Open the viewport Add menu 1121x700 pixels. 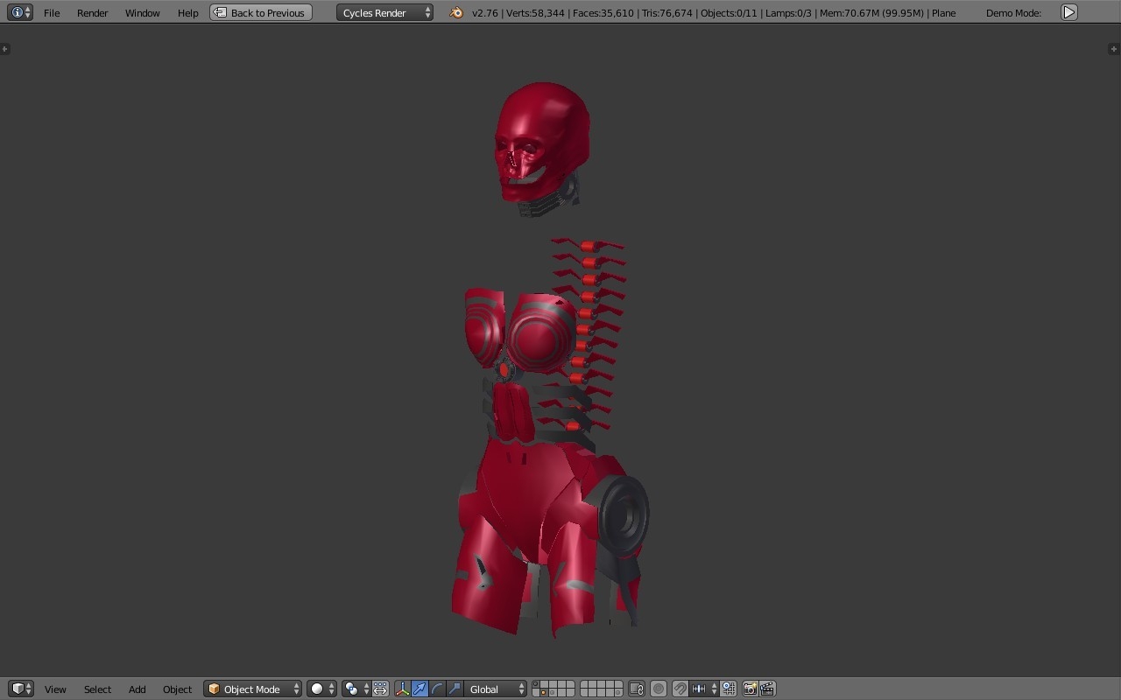137,689
